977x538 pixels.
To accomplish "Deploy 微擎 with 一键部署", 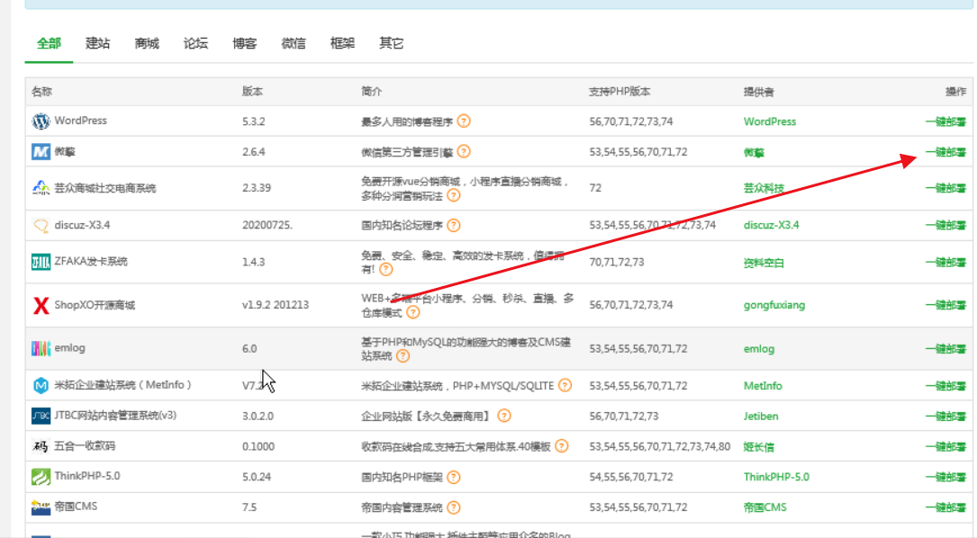I will tap(945, 152).
